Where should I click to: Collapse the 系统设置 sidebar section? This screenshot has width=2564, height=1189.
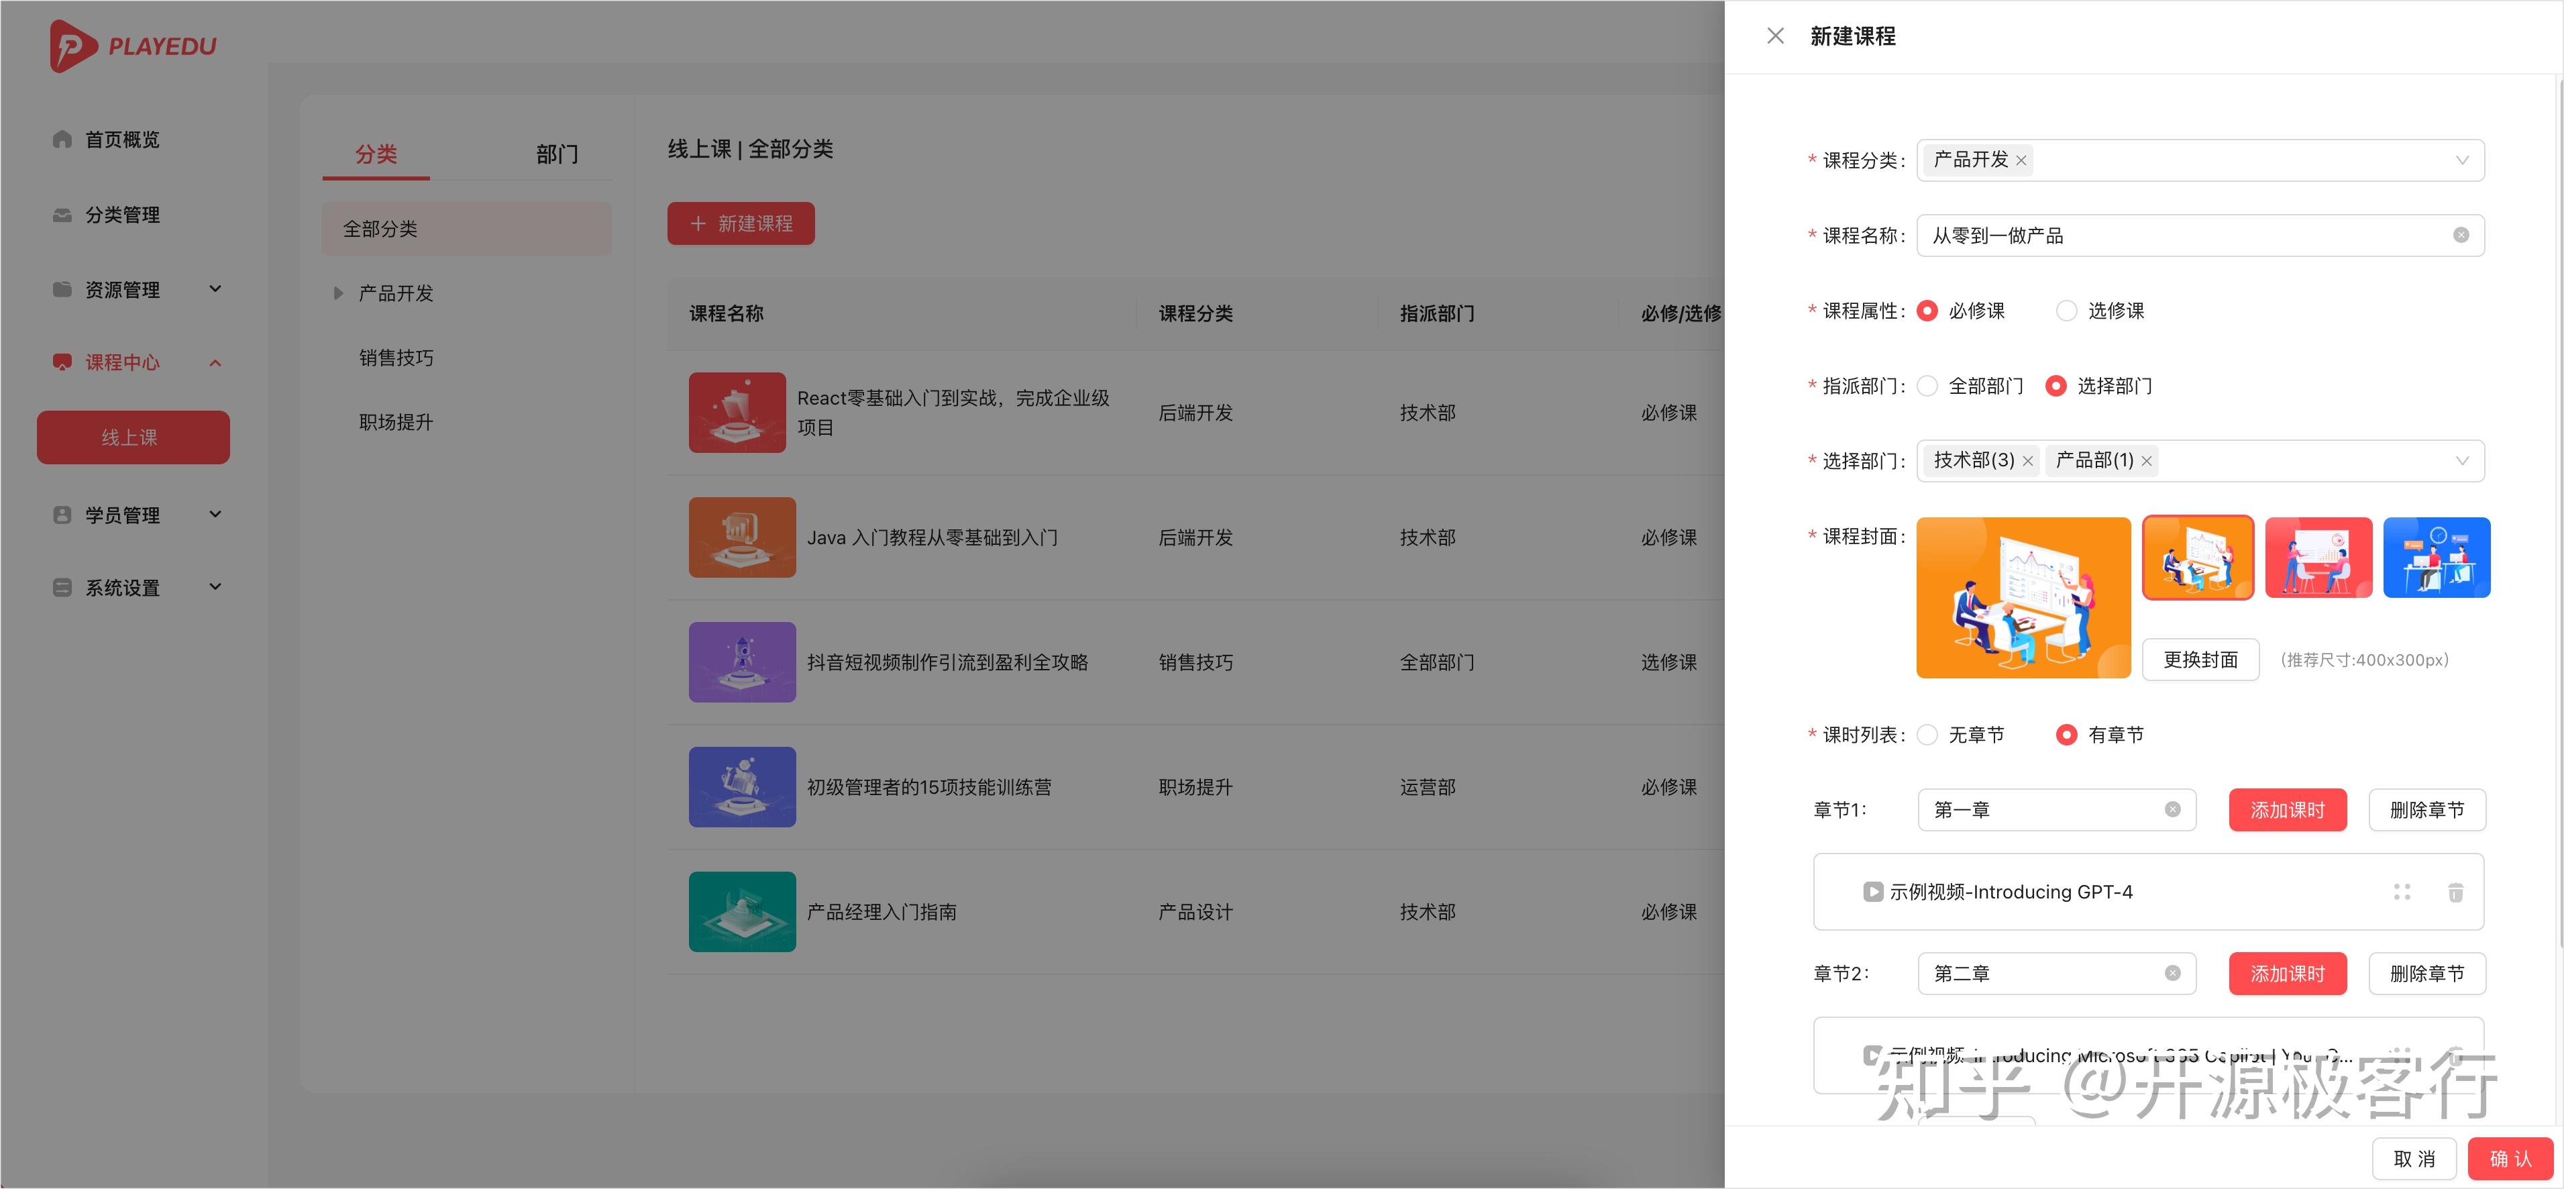(x=215, y=586)
